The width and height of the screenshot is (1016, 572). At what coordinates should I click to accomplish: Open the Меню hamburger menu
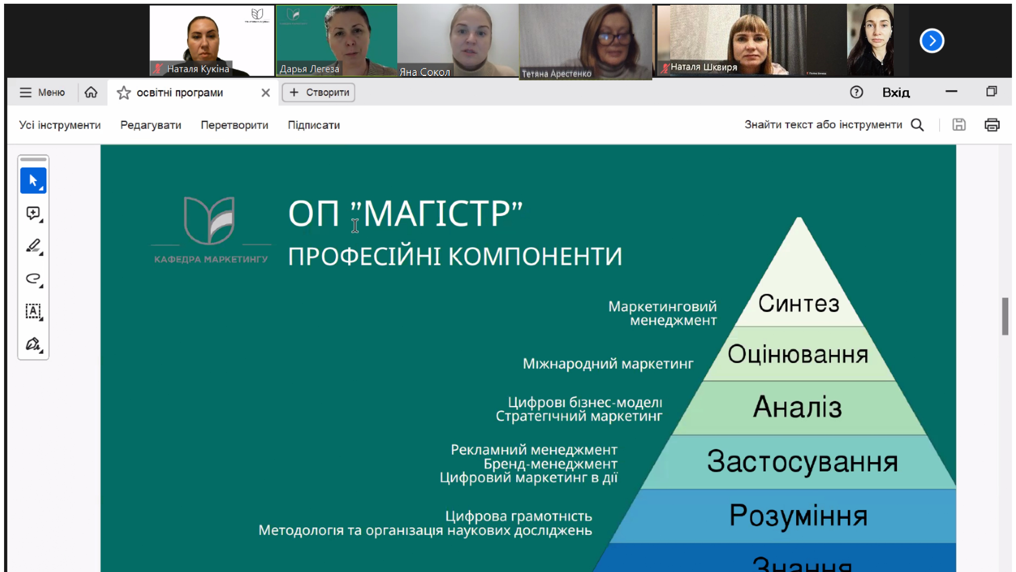pyautogui.click(x=42, y=93)
